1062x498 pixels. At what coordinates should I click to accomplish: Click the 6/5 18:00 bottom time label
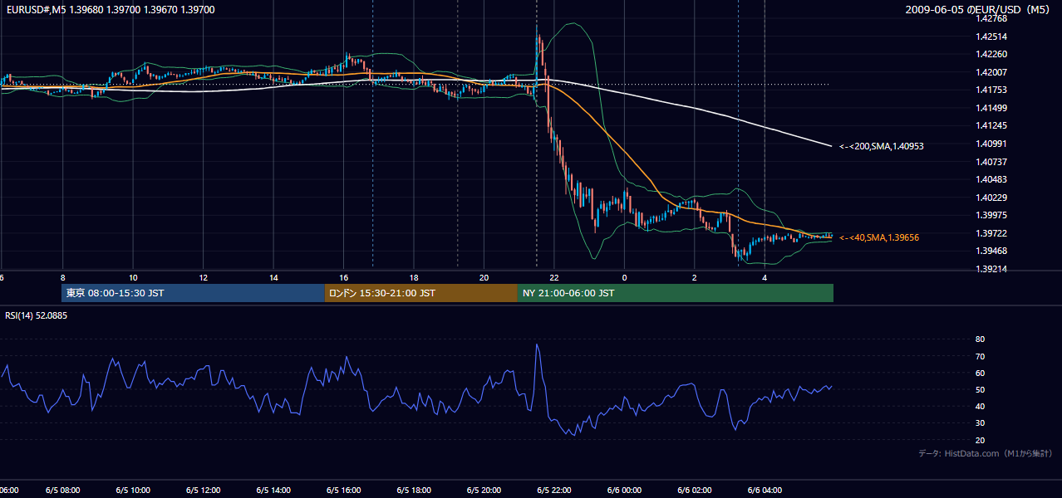click(x=414, y=491)
